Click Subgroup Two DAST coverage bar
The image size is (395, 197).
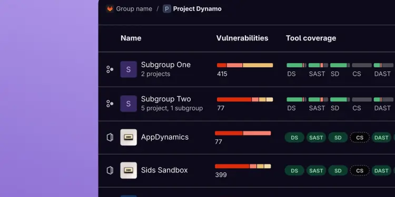pyautogui.click(x=383, y=99)
